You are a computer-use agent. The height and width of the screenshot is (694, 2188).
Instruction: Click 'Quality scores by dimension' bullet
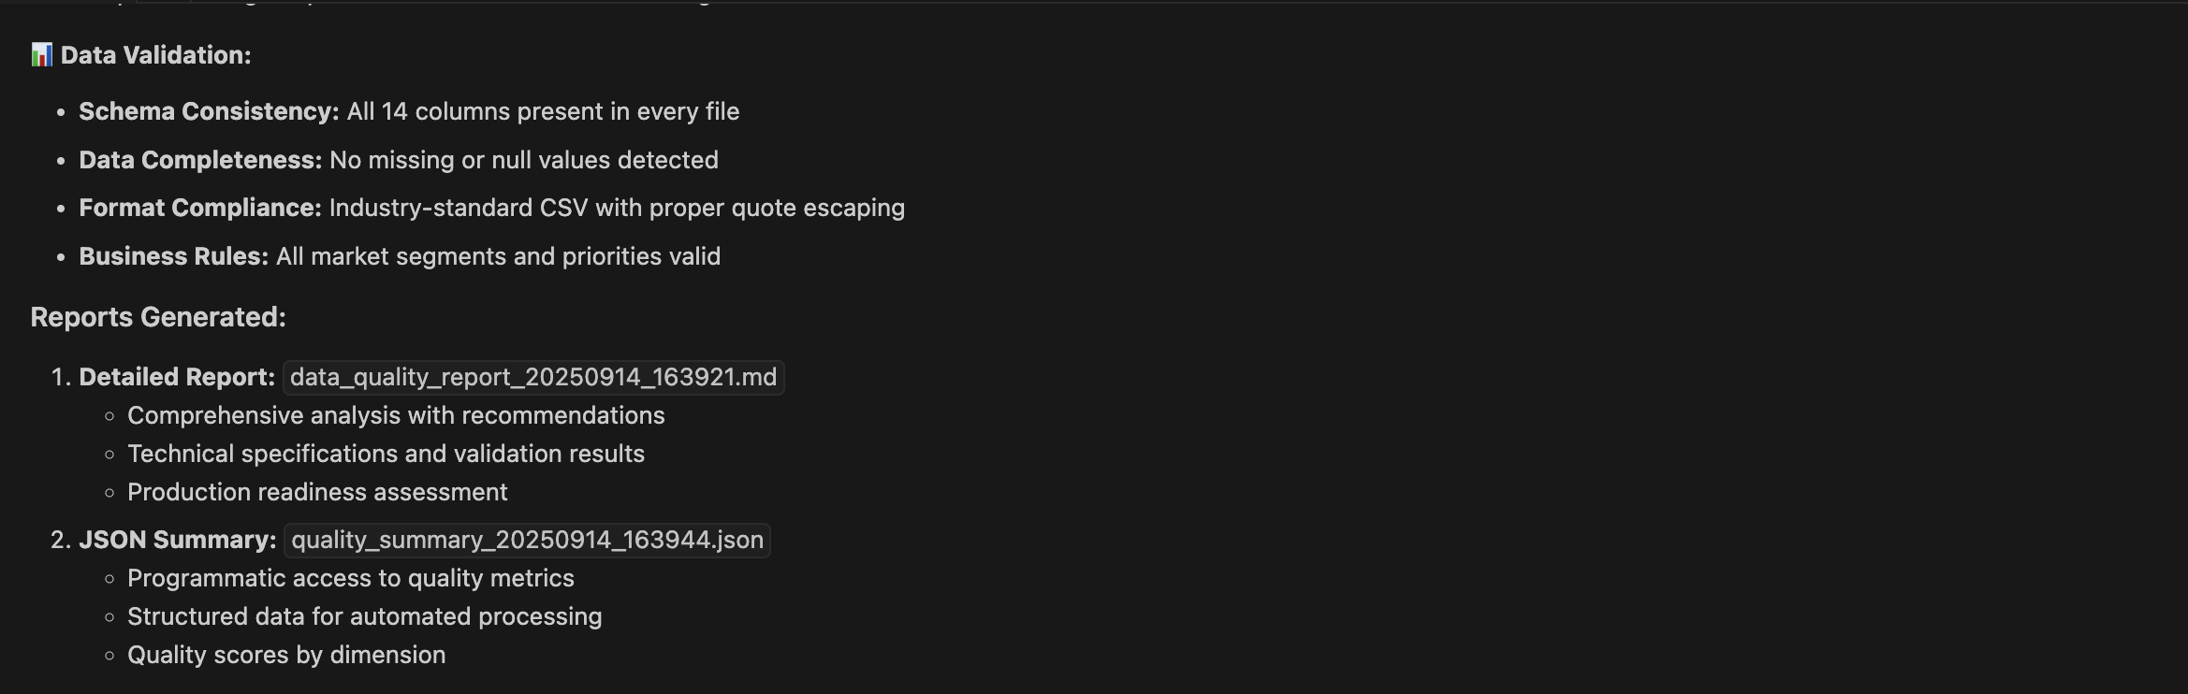click(x=286, y=655)
